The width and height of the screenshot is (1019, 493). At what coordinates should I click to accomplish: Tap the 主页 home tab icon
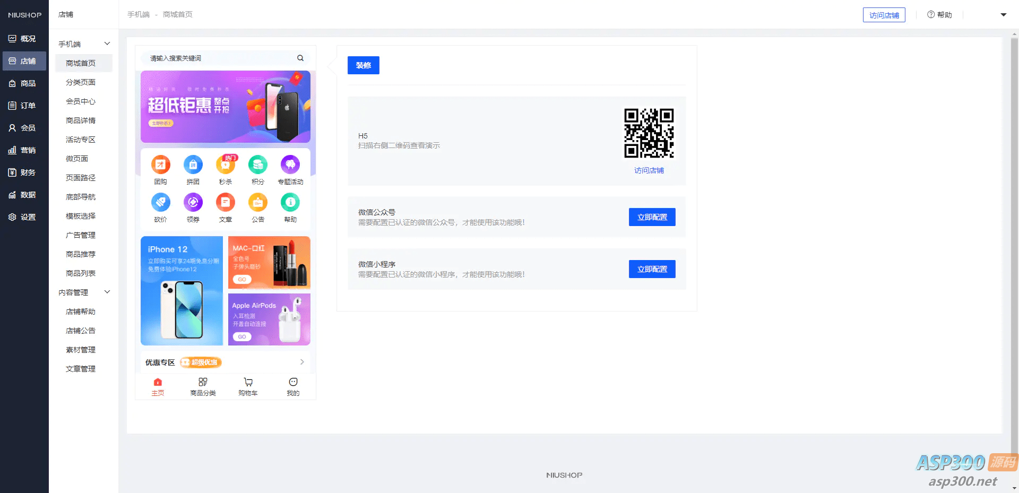tap(158, 382)
